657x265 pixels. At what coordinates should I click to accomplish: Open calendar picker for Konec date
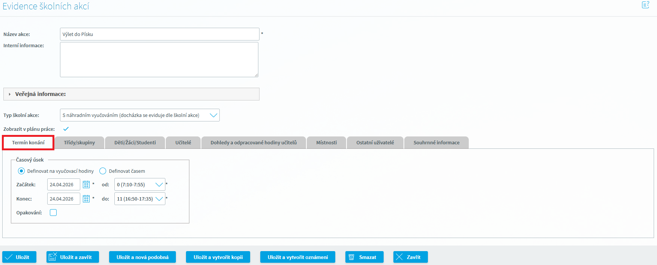click(x=86, y=199)
